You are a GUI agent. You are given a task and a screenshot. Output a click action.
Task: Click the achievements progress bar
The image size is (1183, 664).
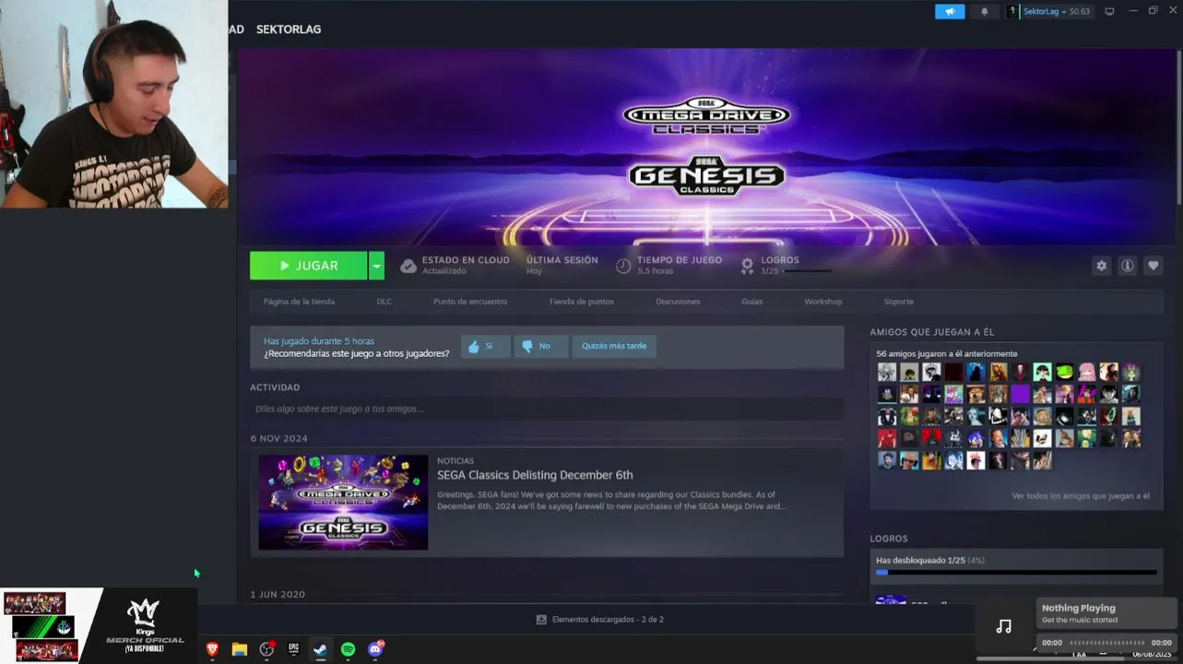(x=1016, y=573)
